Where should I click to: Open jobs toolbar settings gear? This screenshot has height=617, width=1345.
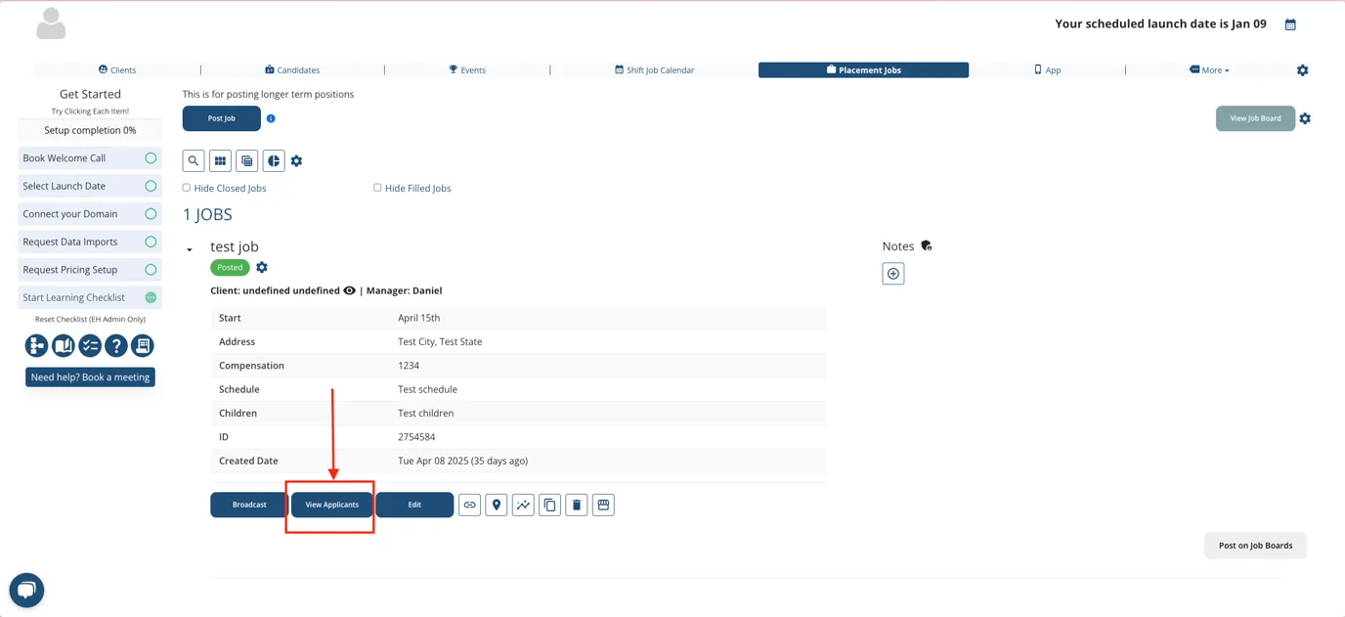pyautogui.click(x=296, y=160)
